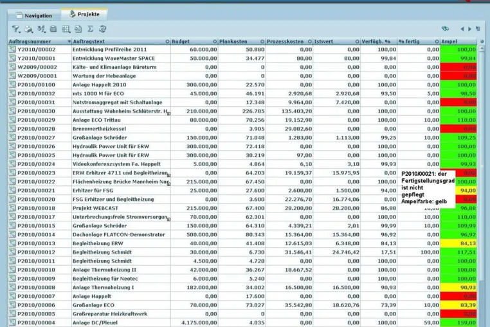Click 'Notstromaggregat mit Schaltanlage' text
This screenshot has height=327, width=490.
click(x=117, y=102)
